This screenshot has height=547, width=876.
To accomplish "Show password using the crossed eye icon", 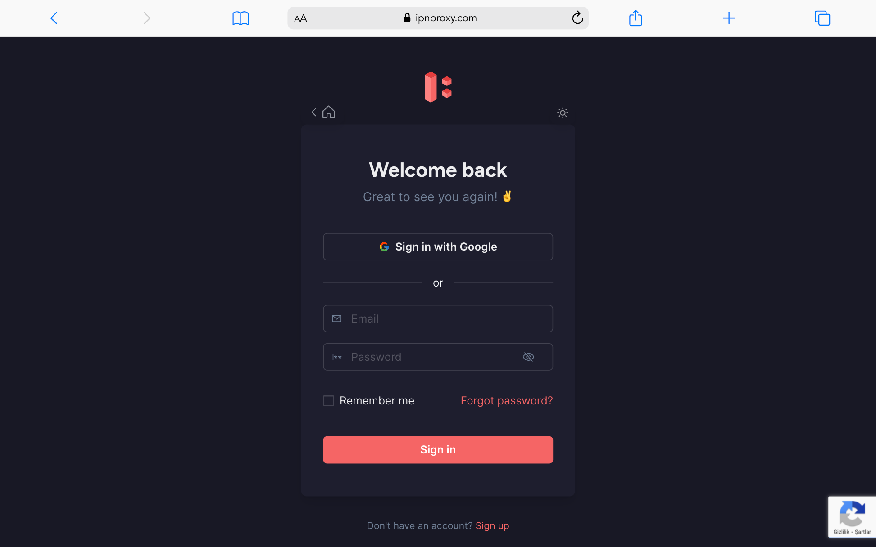I will coord(528,357).
